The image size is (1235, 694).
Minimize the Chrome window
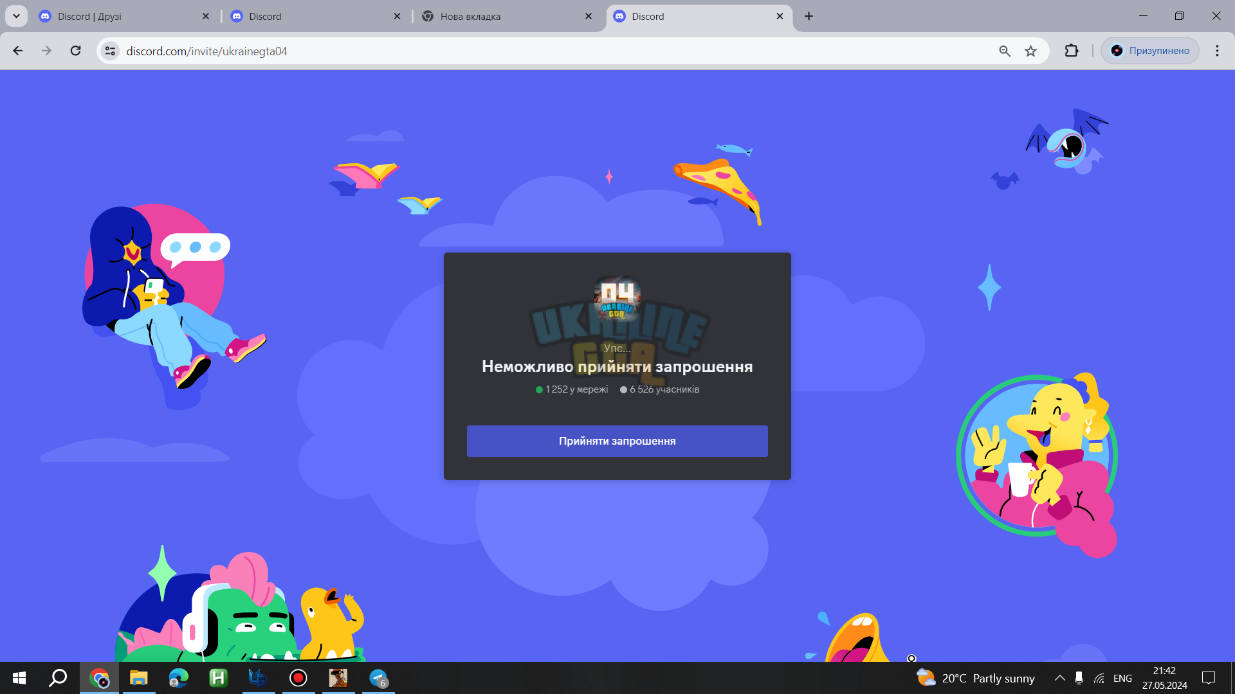tap(1143, 16)
